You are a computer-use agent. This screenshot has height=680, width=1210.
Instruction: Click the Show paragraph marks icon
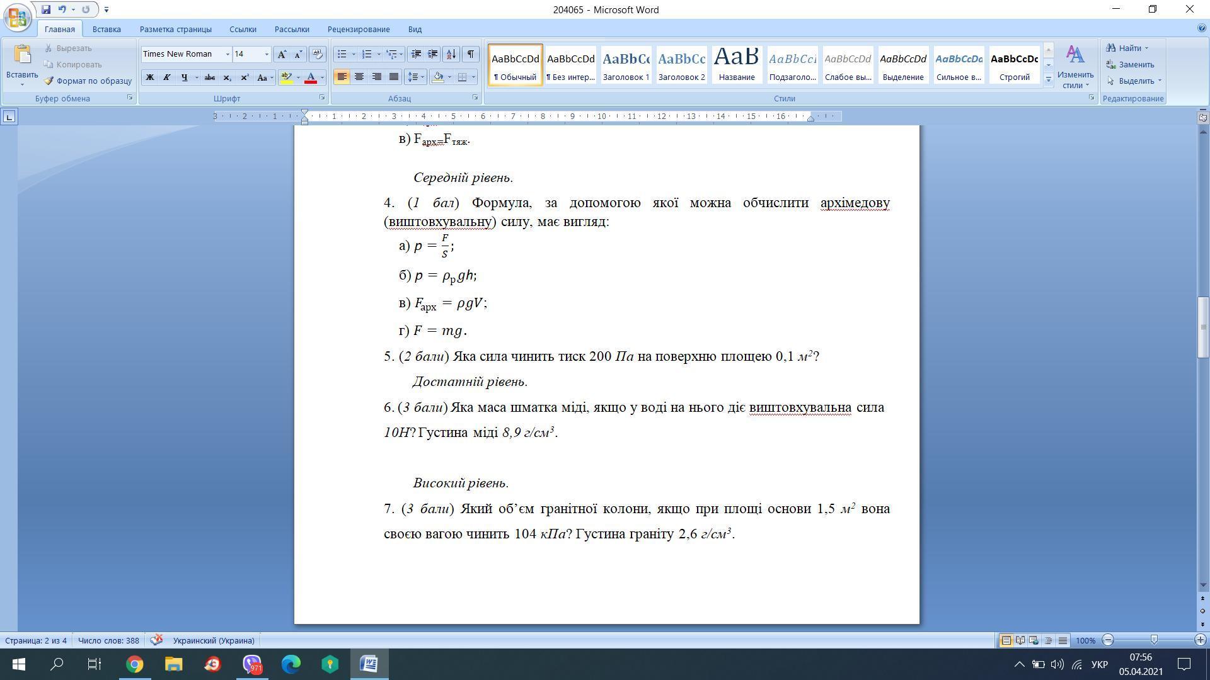coord(470,54)
